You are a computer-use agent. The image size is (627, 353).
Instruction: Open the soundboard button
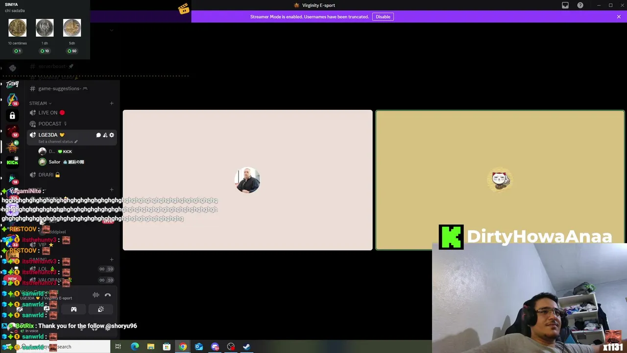tap(101, 309)
